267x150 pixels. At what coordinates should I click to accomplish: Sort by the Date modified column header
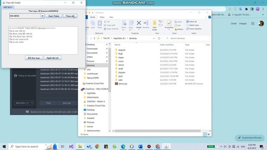point(167,45)
